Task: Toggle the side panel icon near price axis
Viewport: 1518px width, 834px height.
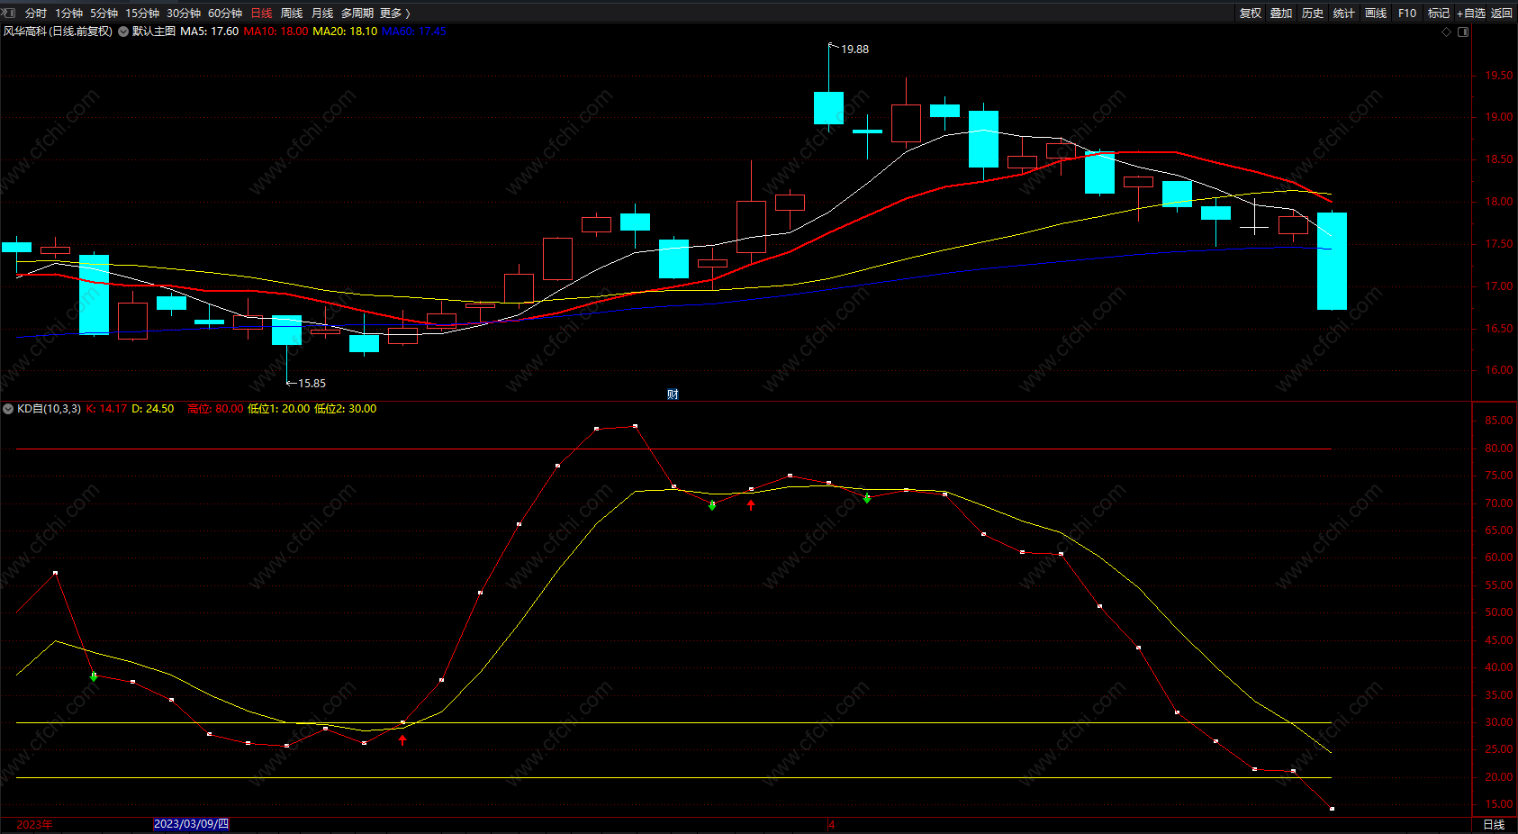Action: click(1463, 32)
